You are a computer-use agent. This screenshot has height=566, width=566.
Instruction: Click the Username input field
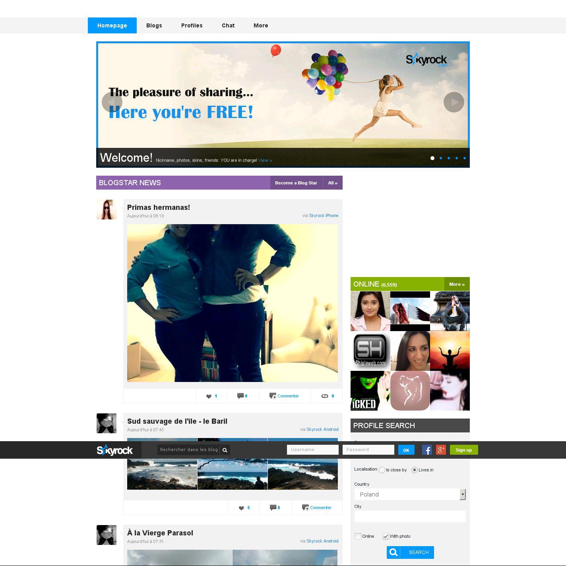pos(312,450)
